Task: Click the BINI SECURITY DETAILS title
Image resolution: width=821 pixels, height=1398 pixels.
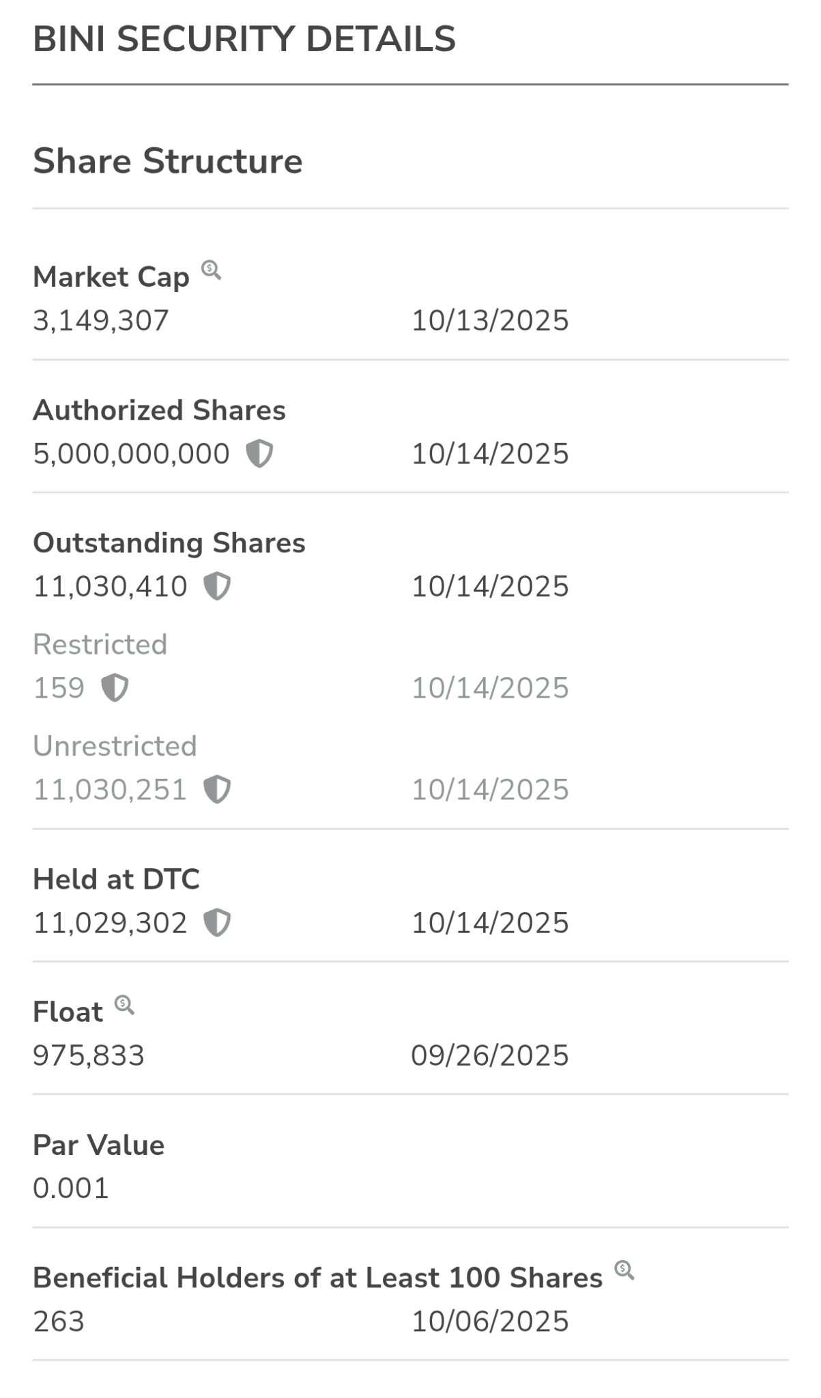Action: click(244, 39)
